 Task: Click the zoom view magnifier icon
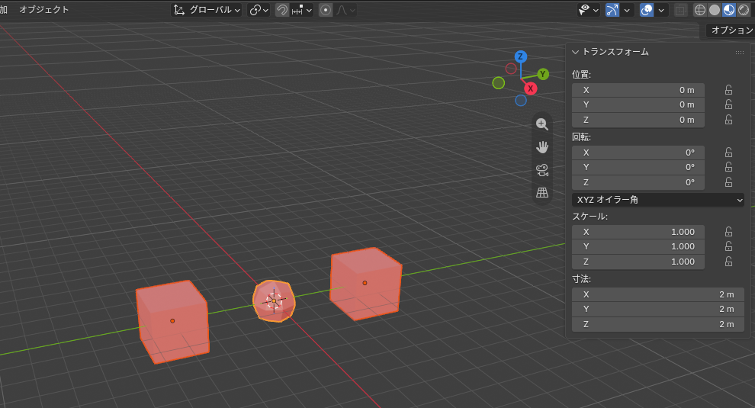pyautogui.click(x=542, y=124)
